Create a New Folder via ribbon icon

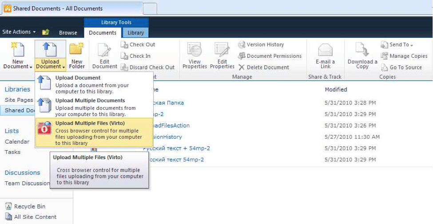(76, 49)
